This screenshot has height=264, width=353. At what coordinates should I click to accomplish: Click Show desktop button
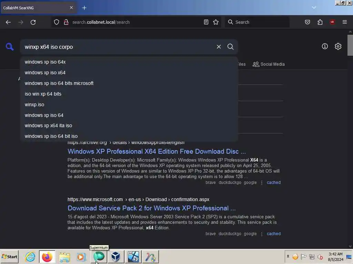click(x=349, y=256)
